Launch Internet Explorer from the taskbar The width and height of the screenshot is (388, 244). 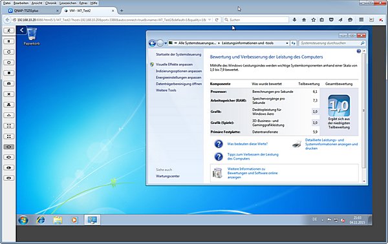point(41,219)
